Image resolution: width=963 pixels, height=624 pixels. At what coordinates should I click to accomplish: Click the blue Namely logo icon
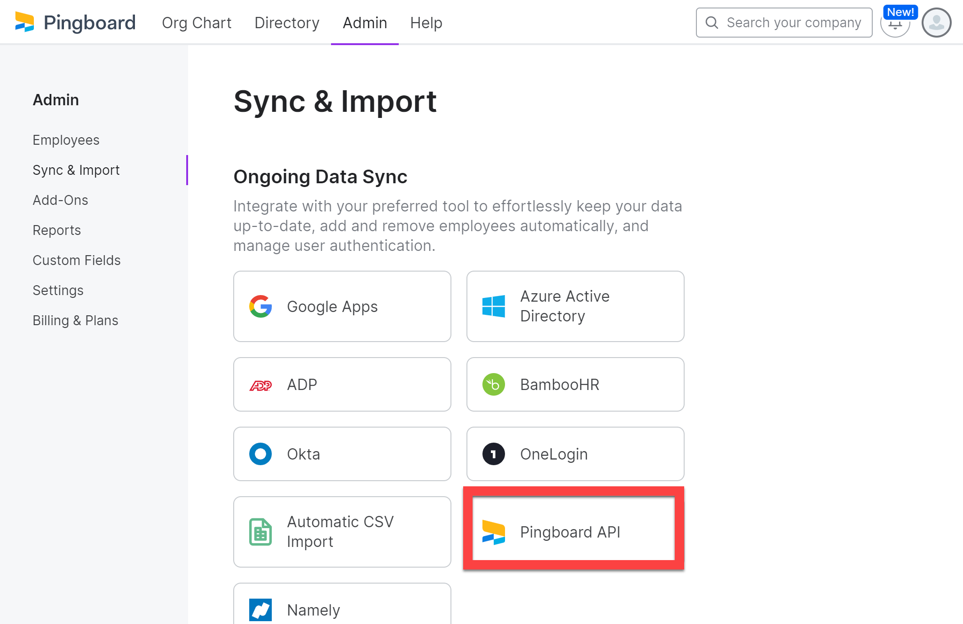tap(260, 610)
